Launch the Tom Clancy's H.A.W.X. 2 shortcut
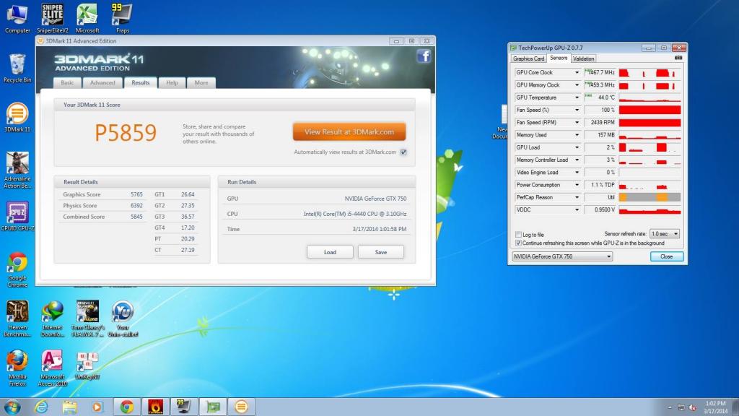The image size is (739, 416). click(87, 319)
